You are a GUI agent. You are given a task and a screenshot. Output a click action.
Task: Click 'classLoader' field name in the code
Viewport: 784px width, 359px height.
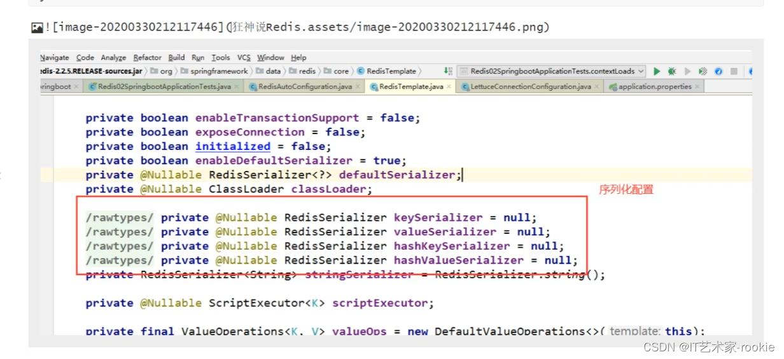(329, 189)
